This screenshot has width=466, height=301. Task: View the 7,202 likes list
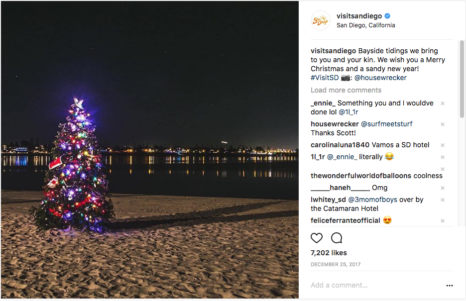[329, 253]
